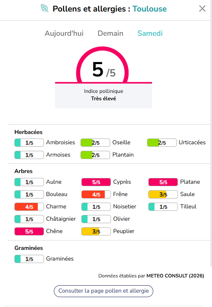Open the Demain forecast tab

tap(111, 33)
